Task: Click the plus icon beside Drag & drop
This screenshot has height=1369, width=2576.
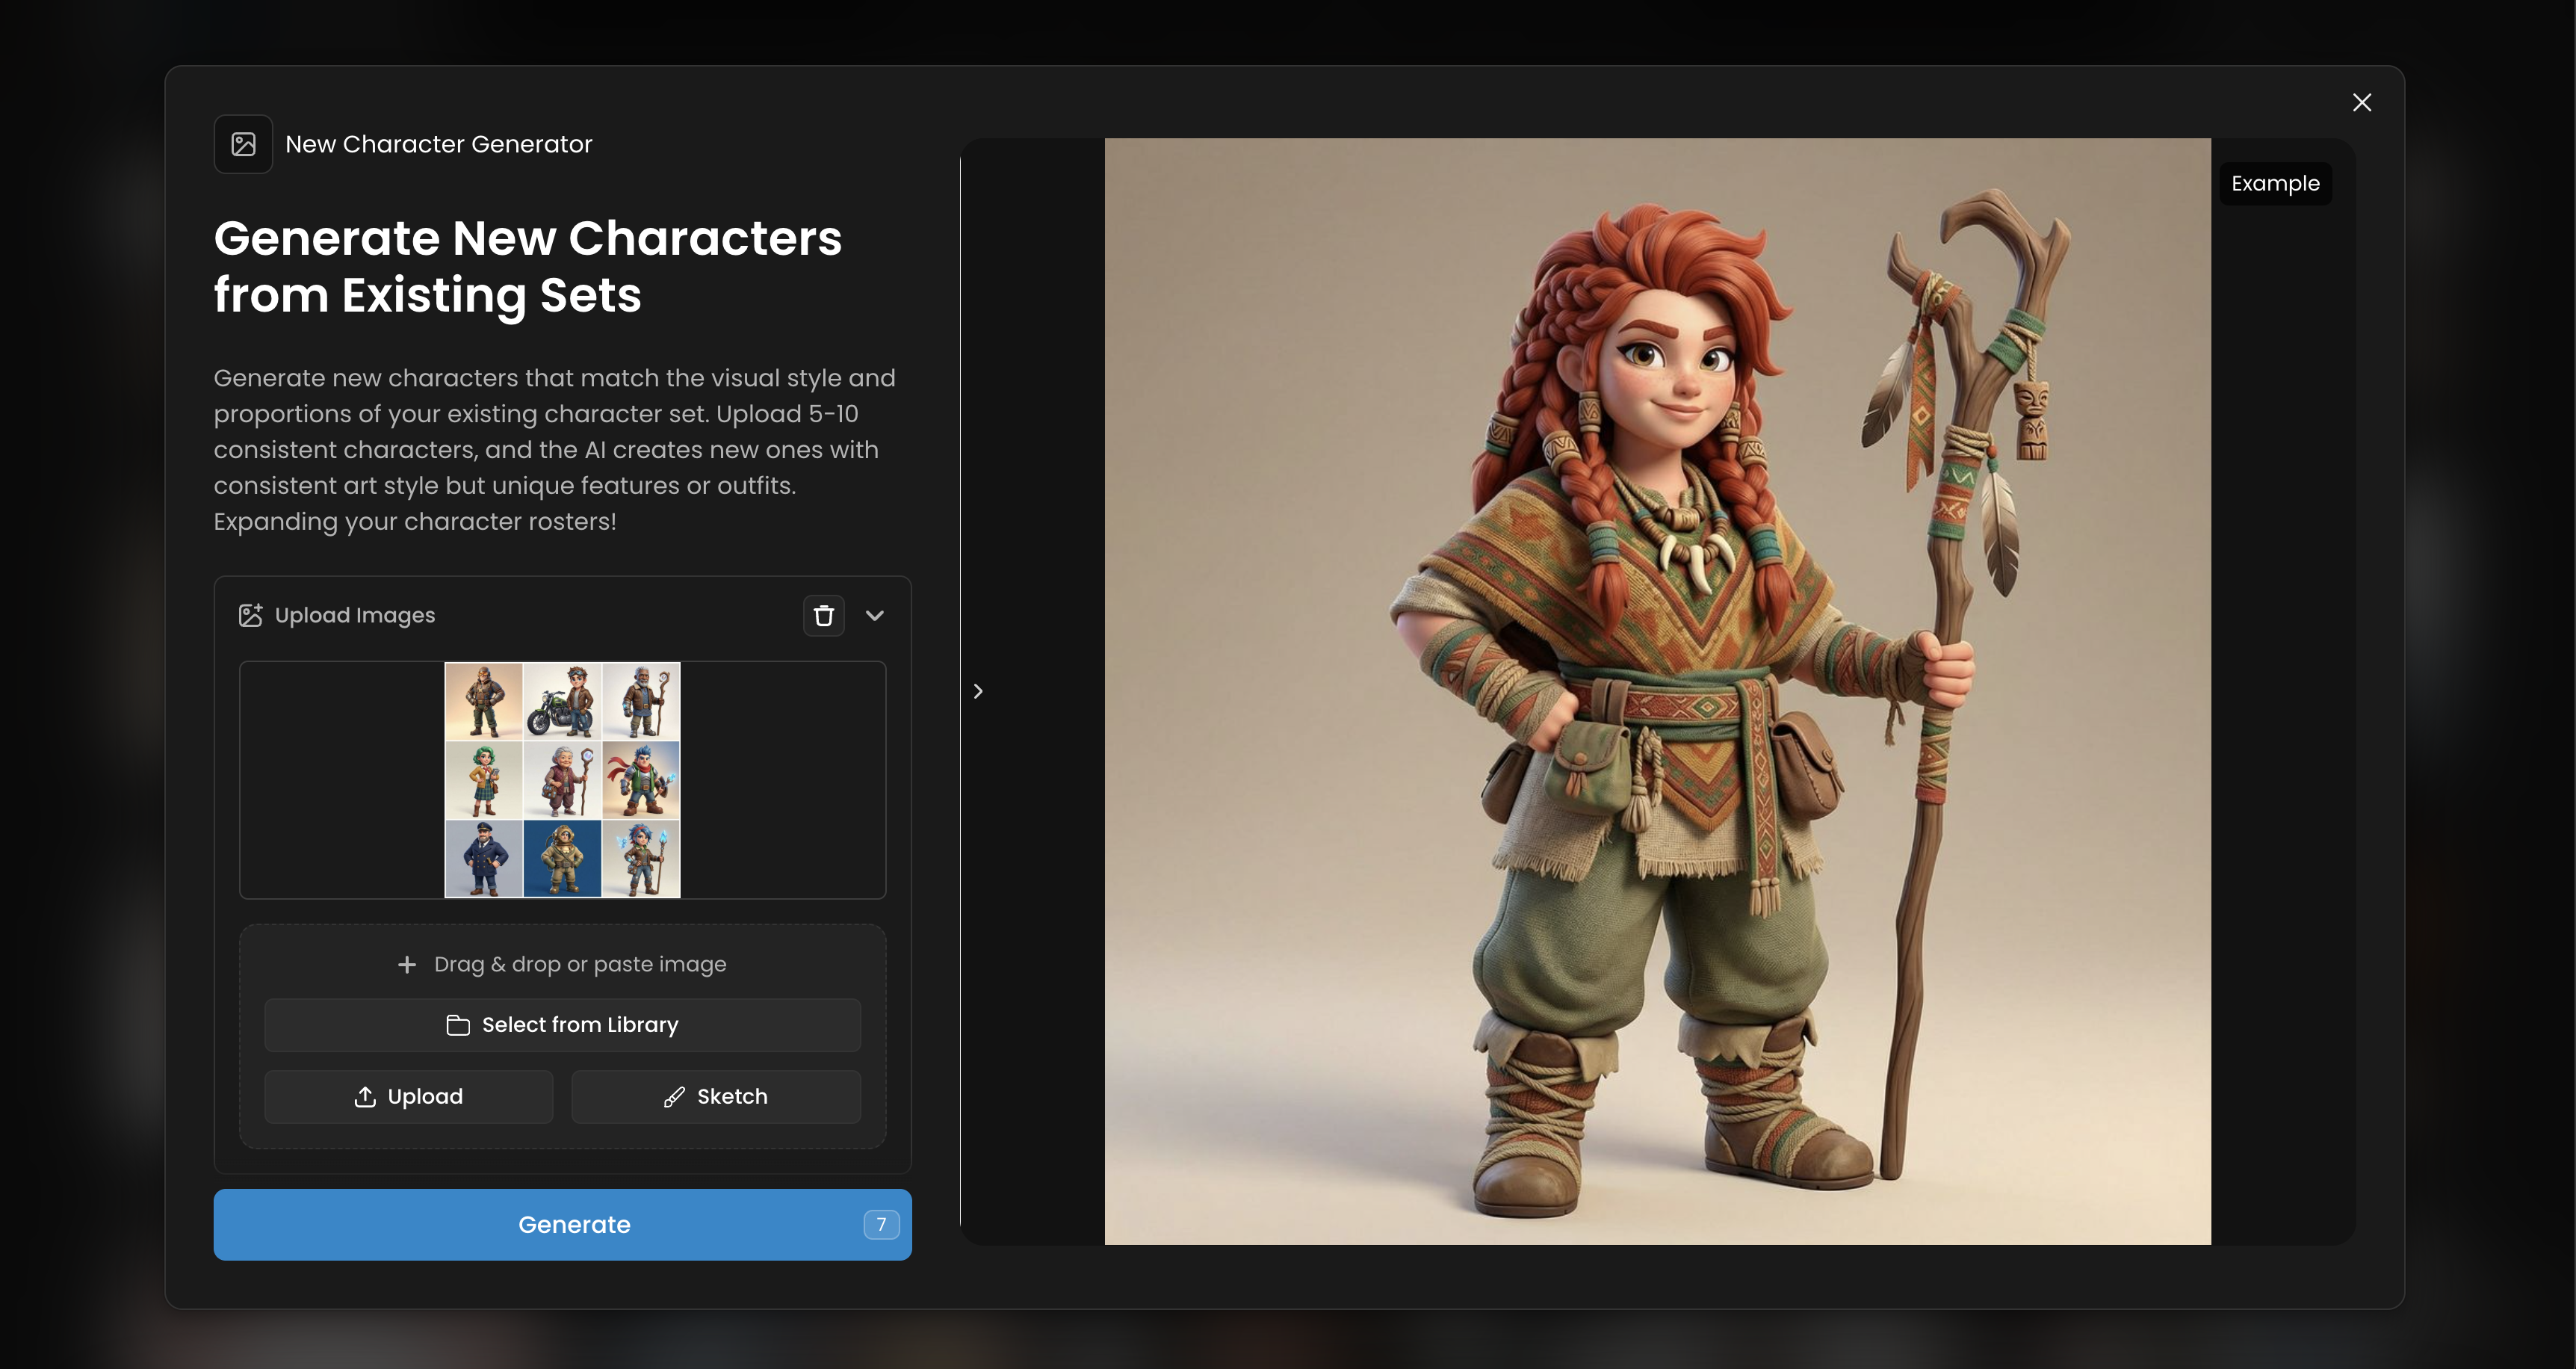Action: 406,964
